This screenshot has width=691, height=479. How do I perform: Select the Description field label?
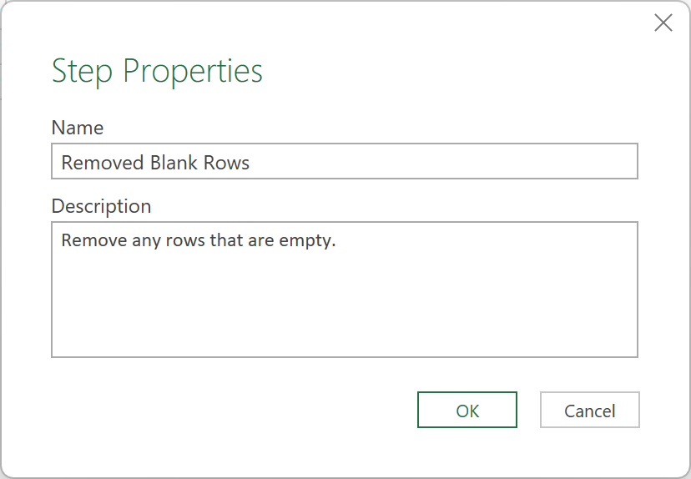tap(101, 206)
